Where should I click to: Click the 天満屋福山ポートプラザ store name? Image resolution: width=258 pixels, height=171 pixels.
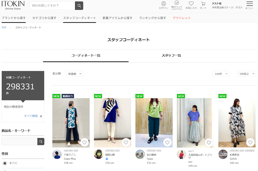tap(200, 156)
